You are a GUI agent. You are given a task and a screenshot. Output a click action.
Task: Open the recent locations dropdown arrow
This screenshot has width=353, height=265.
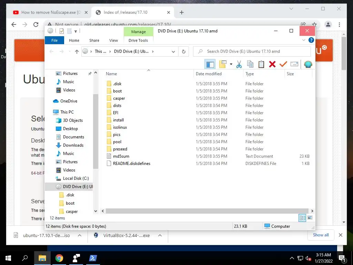(70, 52)
